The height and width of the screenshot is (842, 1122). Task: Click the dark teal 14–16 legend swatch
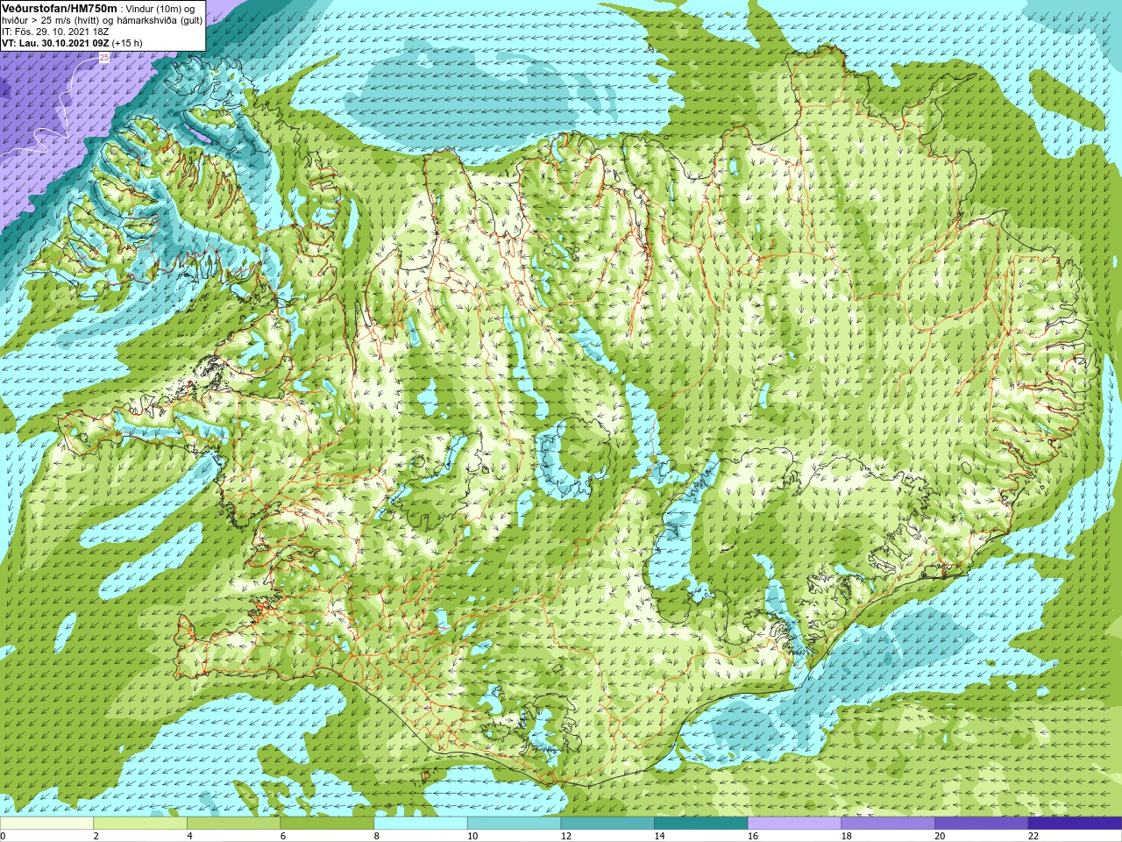click(701, 824)
